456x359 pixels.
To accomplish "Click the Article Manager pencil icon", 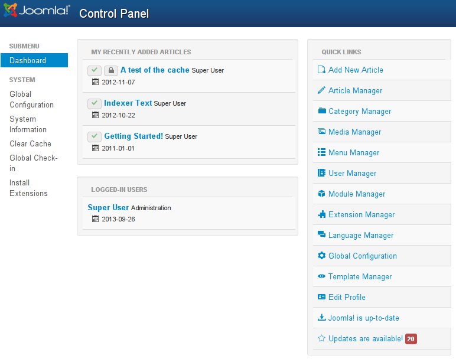I will click(x=321, y=90).
